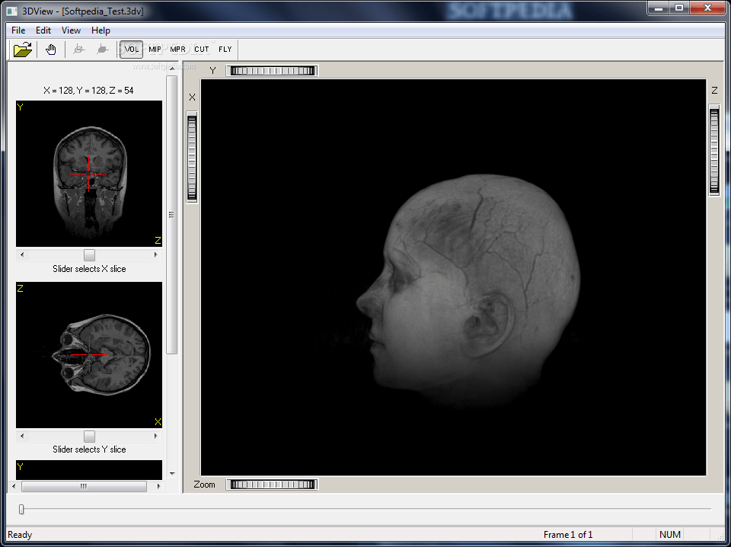Image resolution: width=731 pixels, height=547 pixels.
Task: Click the 'Ready' status bar text
Action: (20, 535)
